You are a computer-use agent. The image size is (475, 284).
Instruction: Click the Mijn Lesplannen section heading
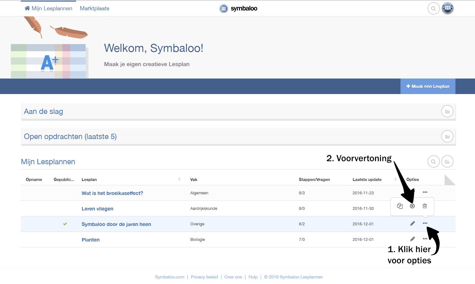point(48,162)
